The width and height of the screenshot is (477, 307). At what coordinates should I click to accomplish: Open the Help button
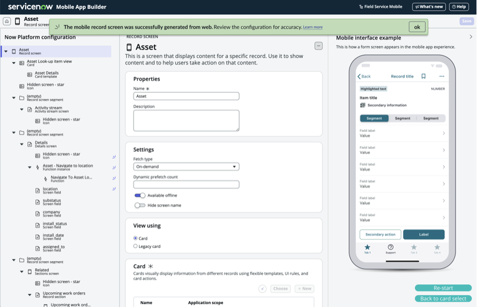tap(459, 7)
